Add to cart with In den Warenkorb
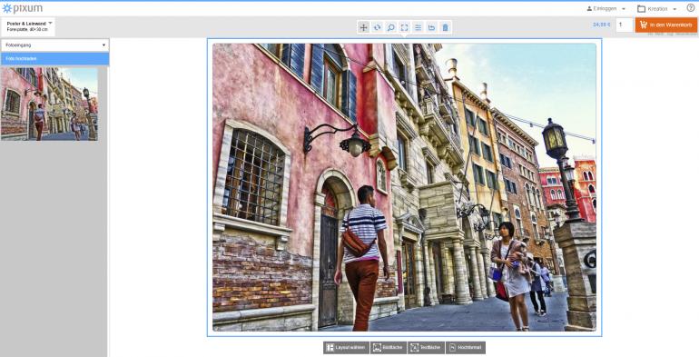This screenshot has width=699, height=357. pyautogui.click(x=666, y=25)
